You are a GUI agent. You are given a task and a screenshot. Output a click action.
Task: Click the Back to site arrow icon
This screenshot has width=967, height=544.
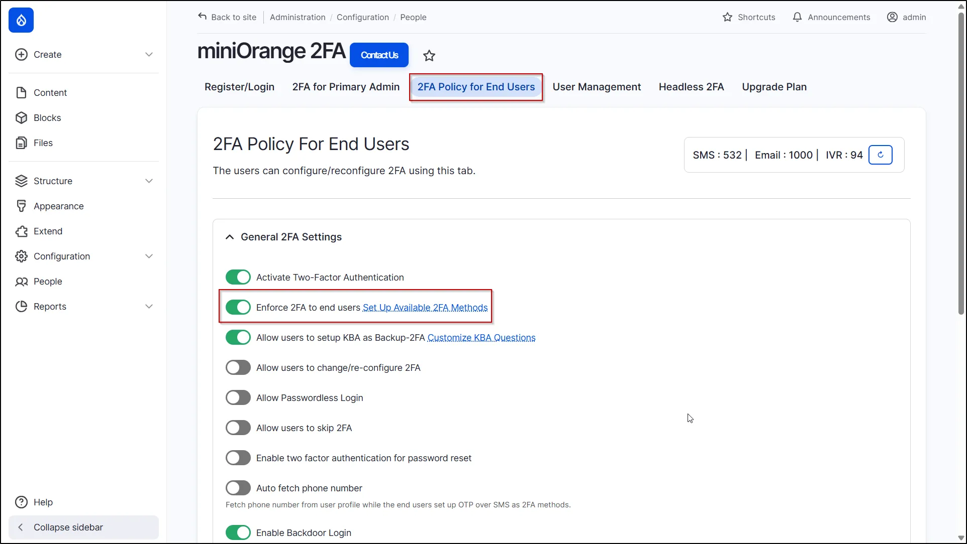(203, 17)
